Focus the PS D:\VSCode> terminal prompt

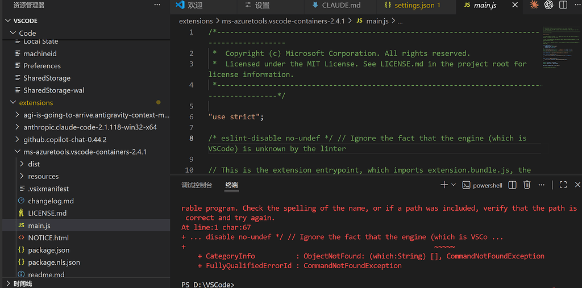(x=208, y=285)
